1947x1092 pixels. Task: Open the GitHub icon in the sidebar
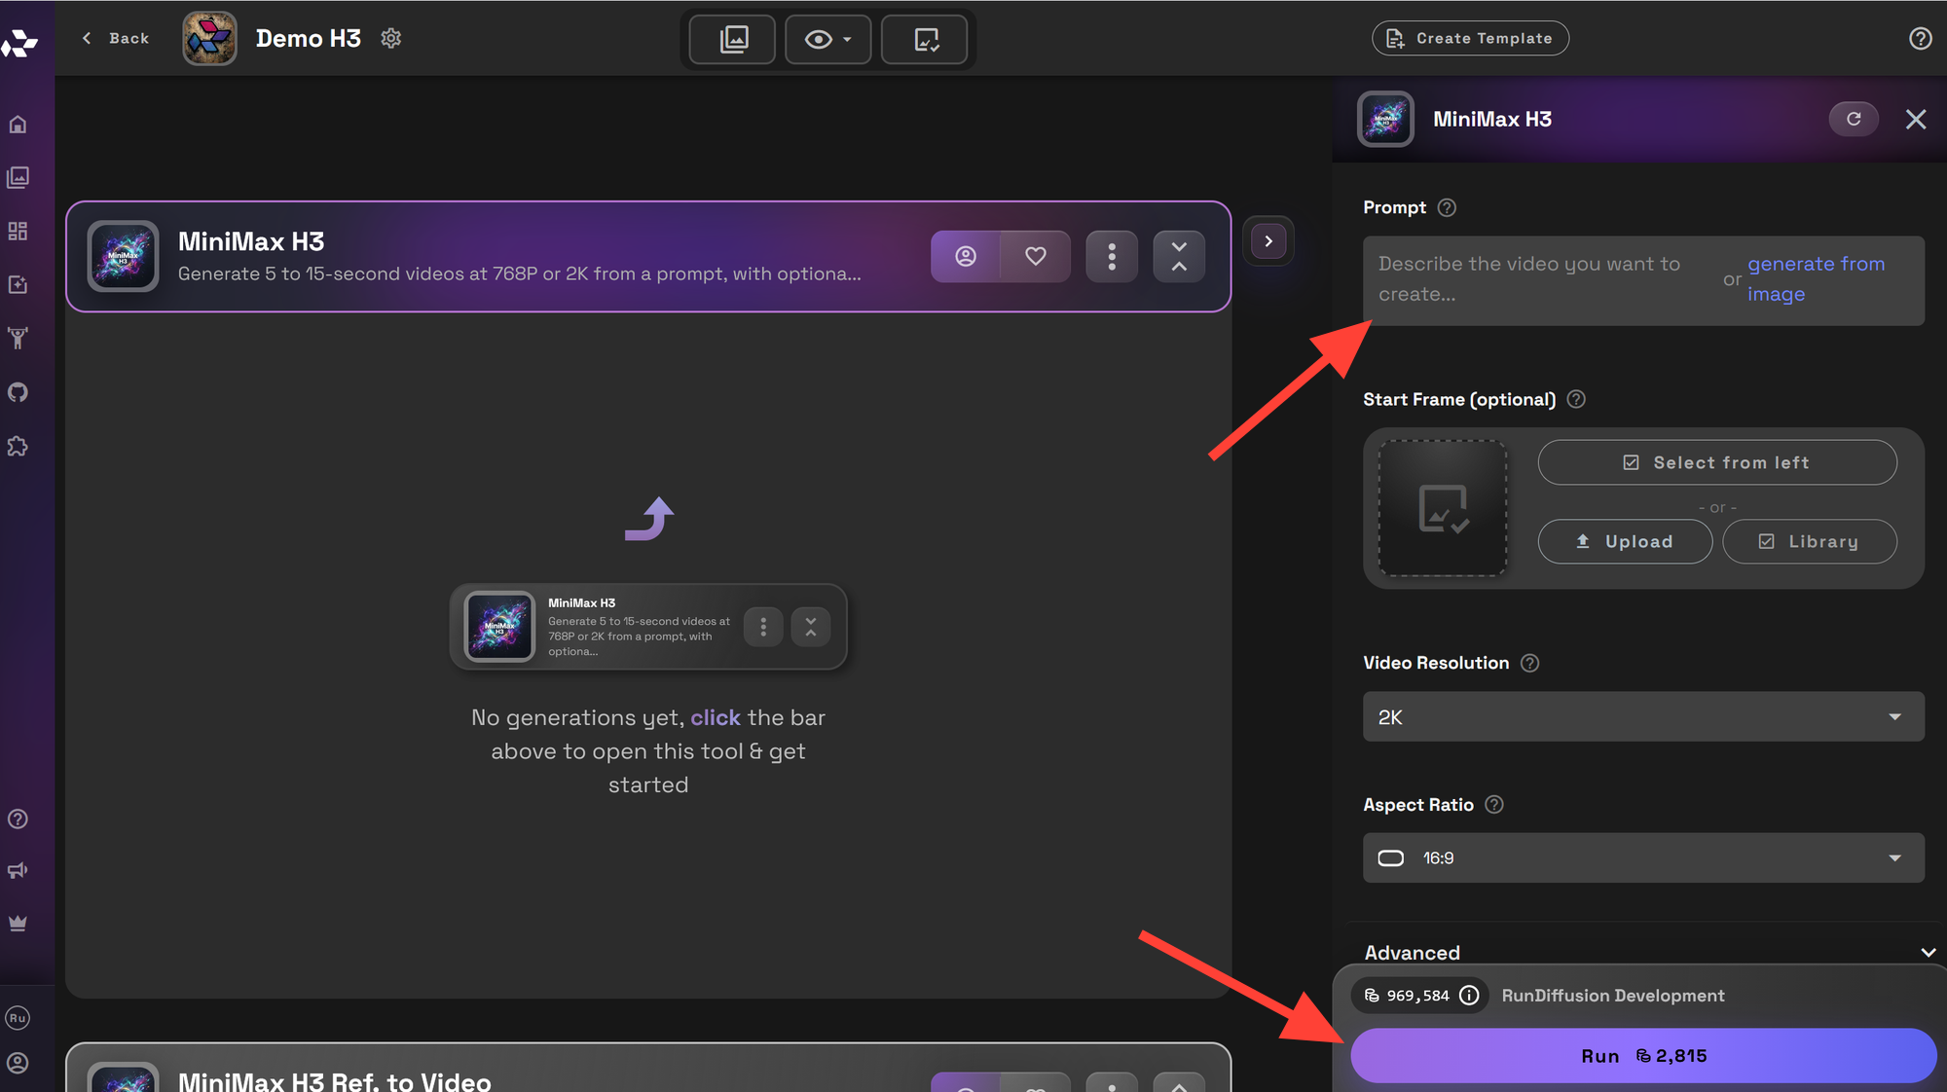point(18,392)
